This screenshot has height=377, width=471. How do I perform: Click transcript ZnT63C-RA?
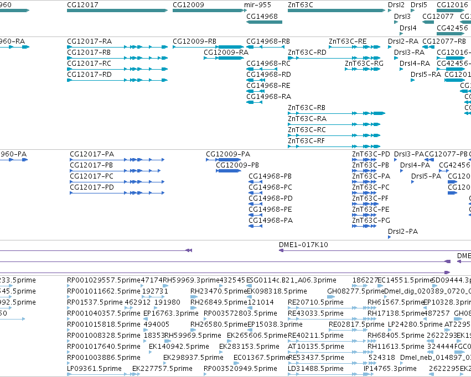[334, 124]
